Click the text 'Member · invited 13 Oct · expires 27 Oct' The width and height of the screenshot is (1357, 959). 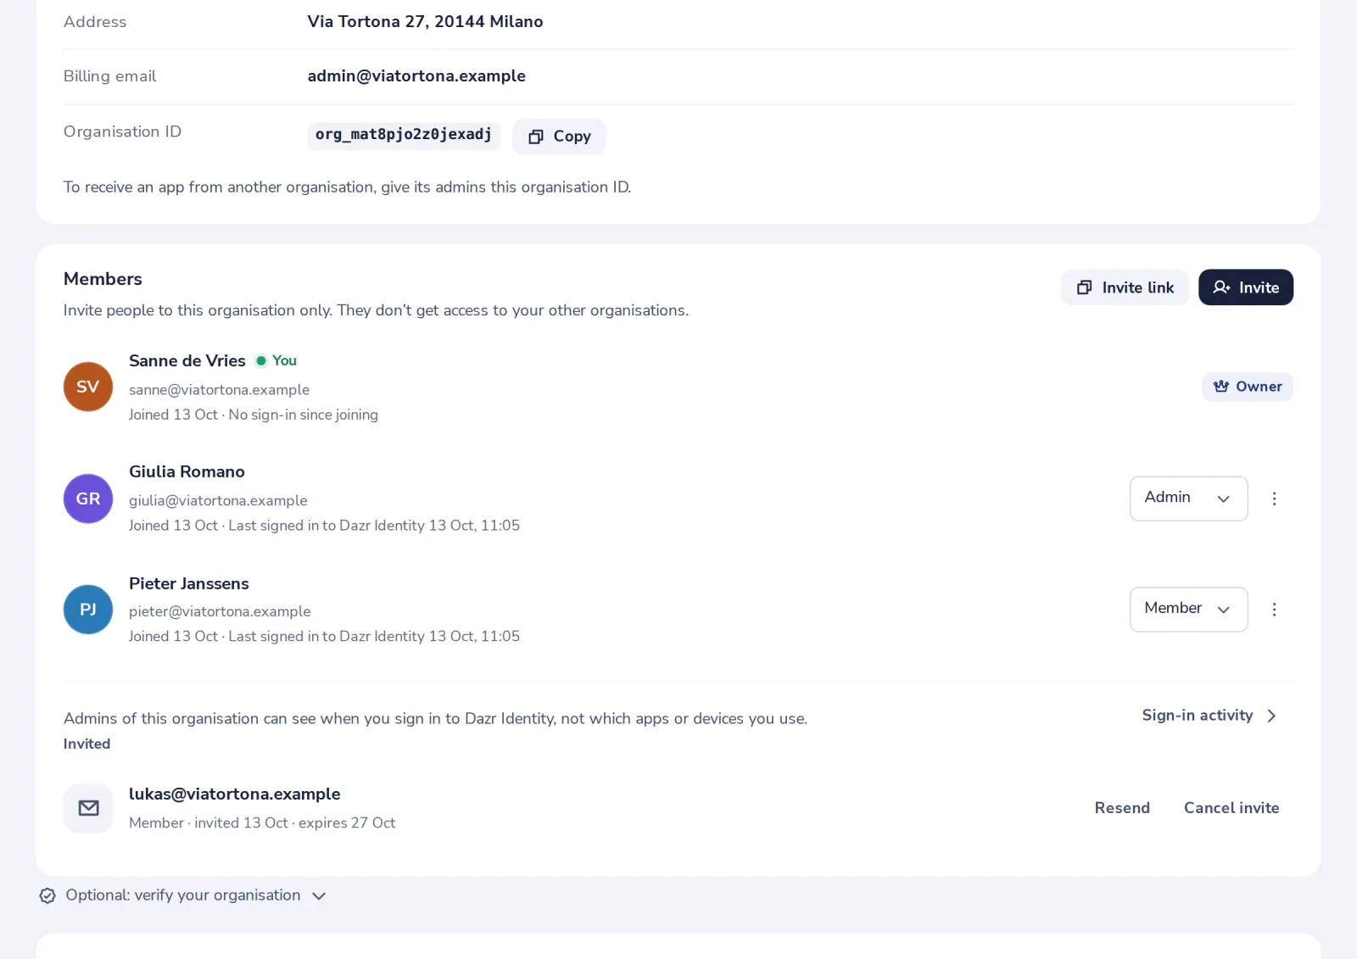click(262, 823)
